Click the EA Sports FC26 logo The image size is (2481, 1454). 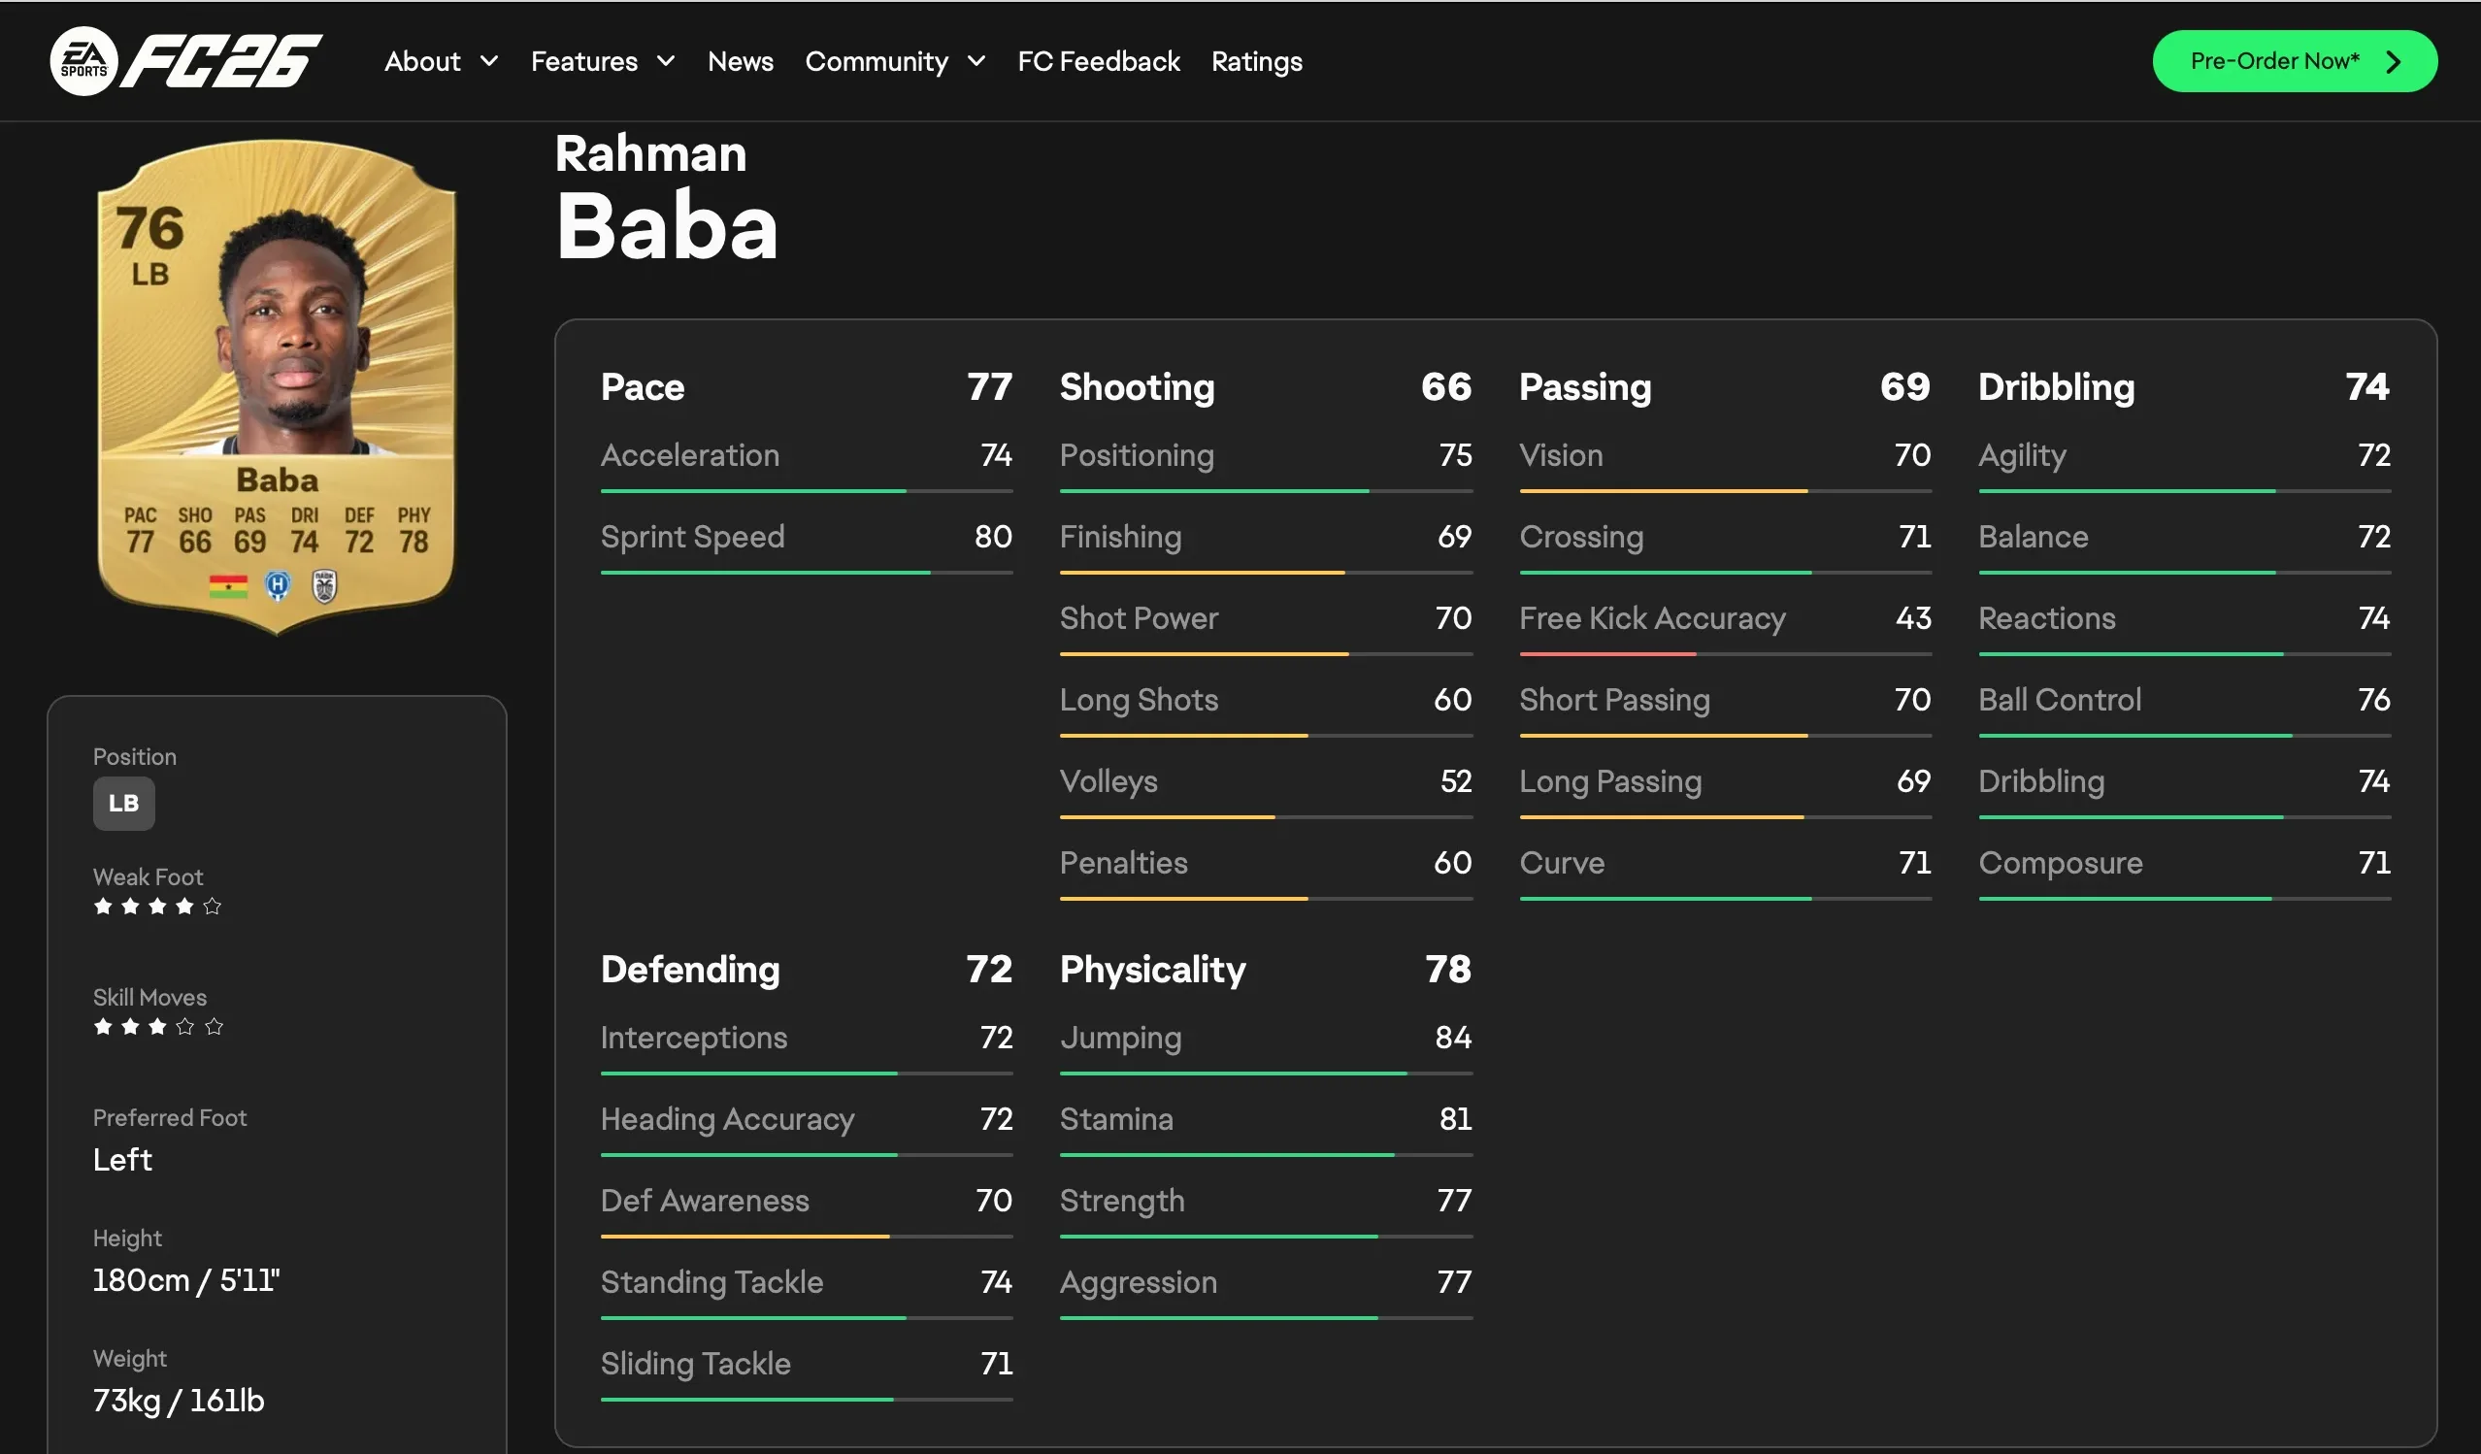click(186, 61)
